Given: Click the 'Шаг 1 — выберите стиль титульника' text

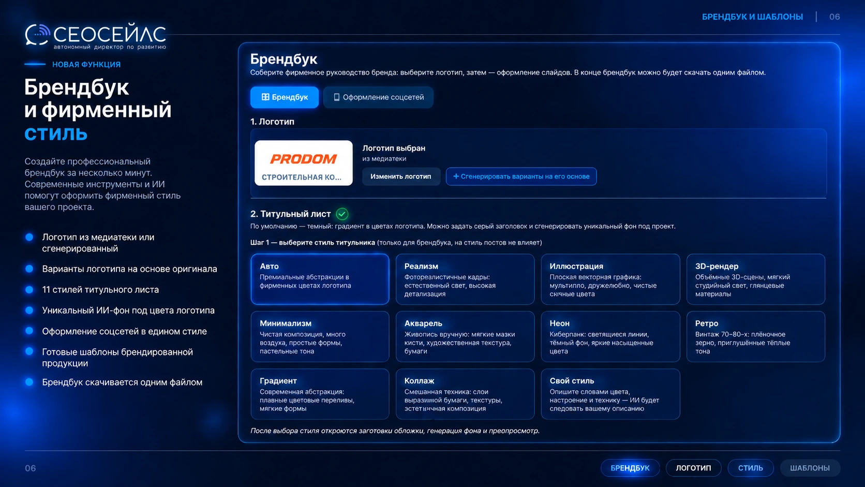Looking at the screenshot, I should pos(312,243).
